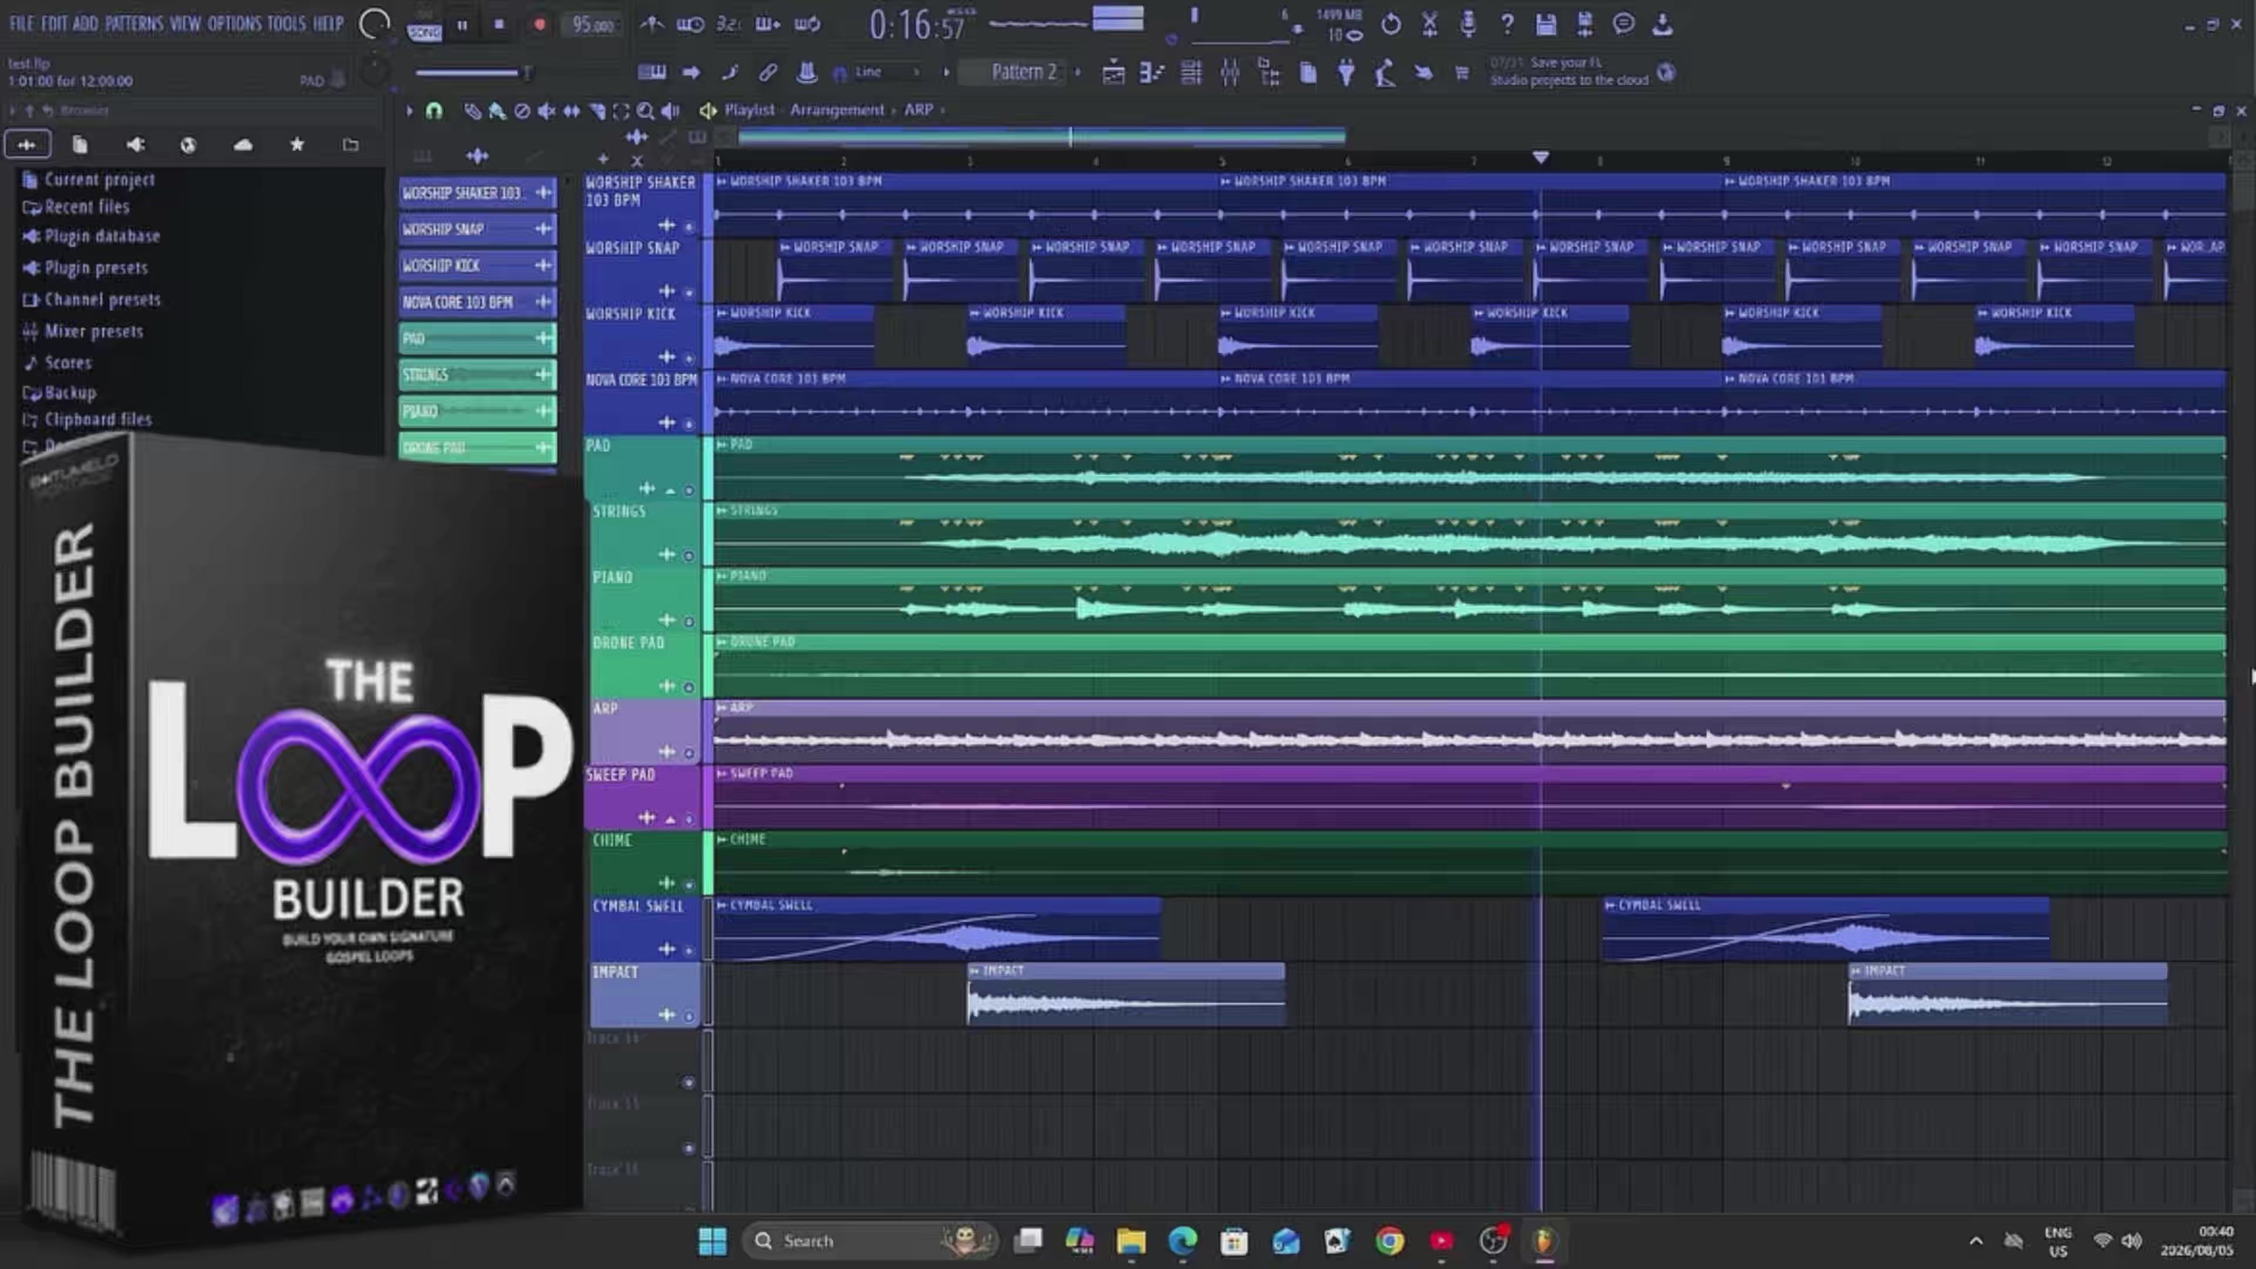Toggle mute switch on NOVA CORE track
Screen dimensions: 2256x1269
(689, 424)
